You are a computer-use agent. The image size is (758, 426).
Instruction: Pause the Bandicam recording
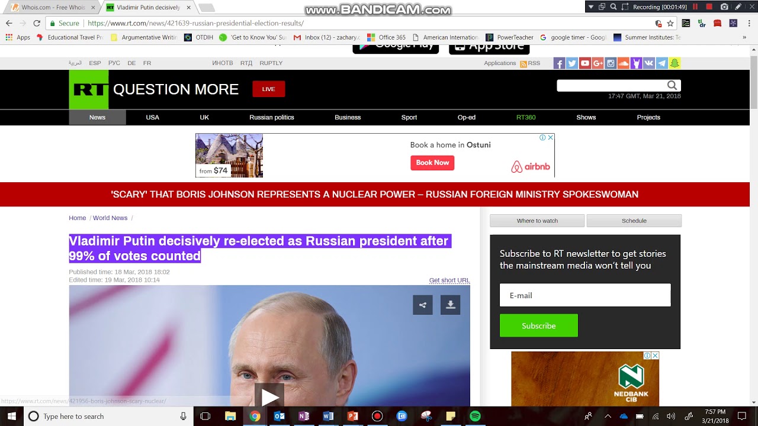pyautogui.click(x=695, y=7)
